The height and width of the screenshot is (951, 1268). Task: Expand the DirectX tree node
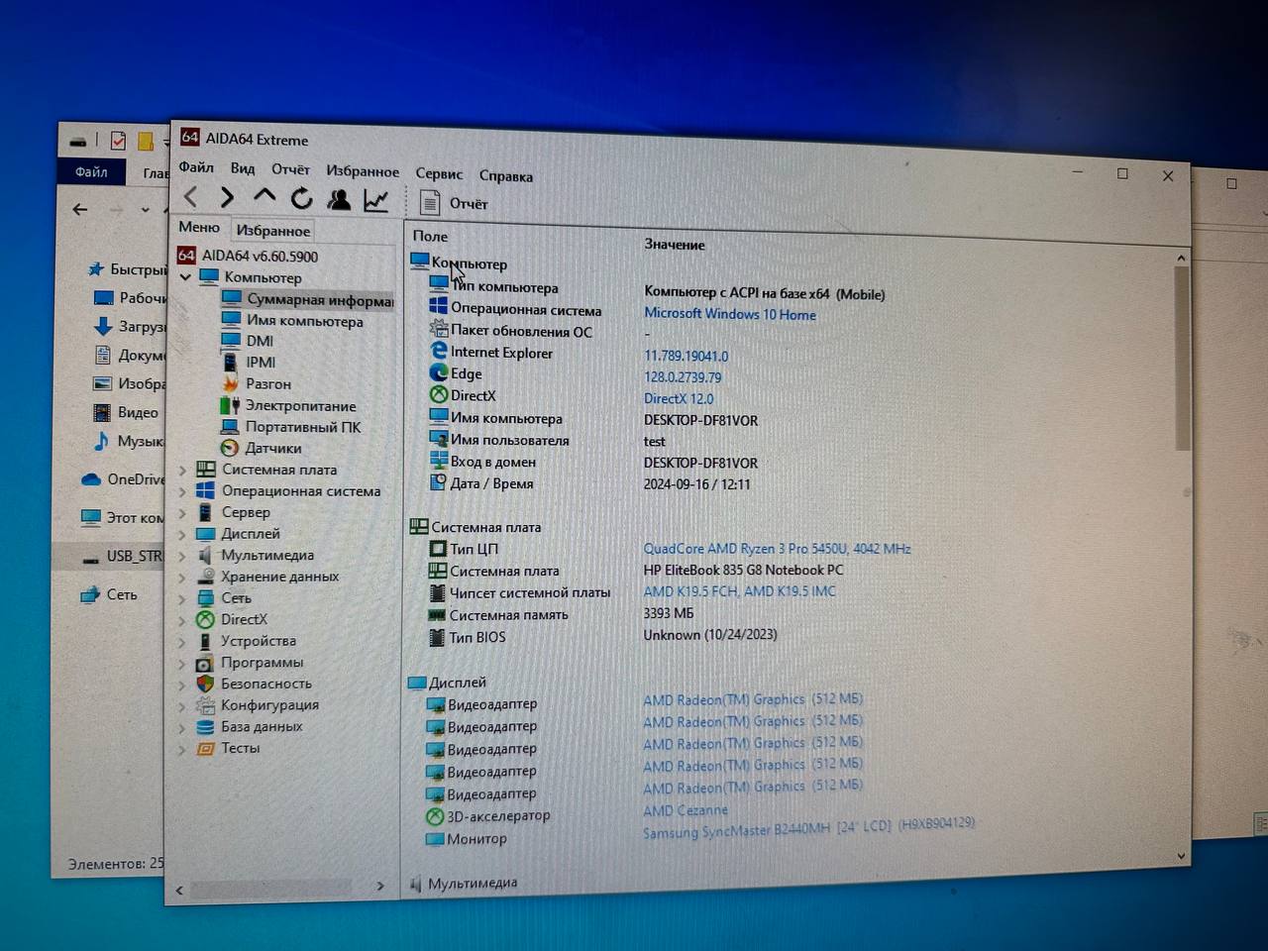pyautogui.click(x=182, y=620)
